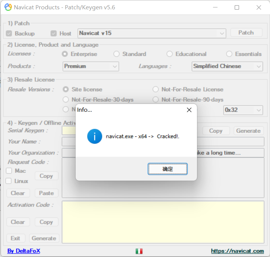The image size is (270, 257).
Task: Toggle the Host checkbox
Action: pyautogui.click(x=54, y=34)
